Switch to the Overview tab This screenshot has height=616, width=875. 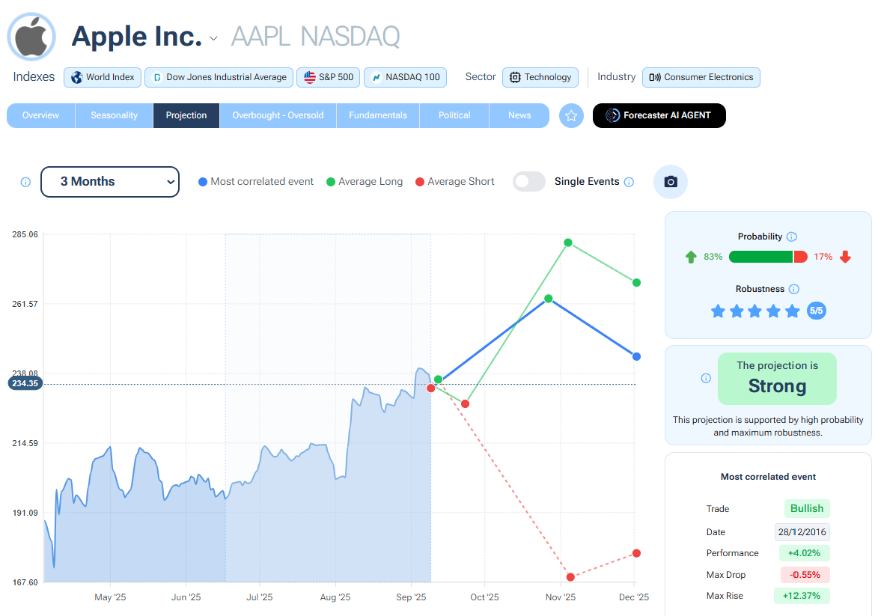40,115
